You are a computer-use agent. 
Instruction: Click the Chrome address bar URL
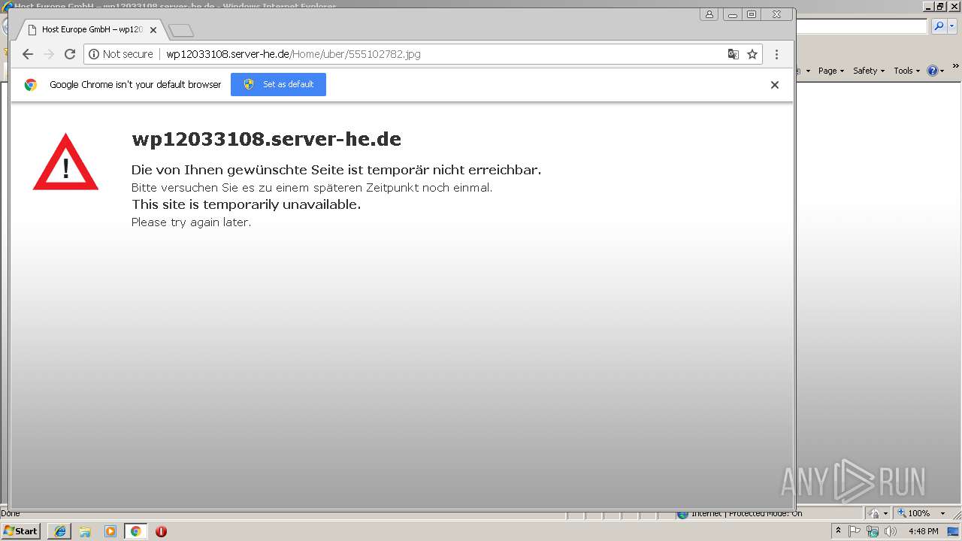(x=293, y=54)
